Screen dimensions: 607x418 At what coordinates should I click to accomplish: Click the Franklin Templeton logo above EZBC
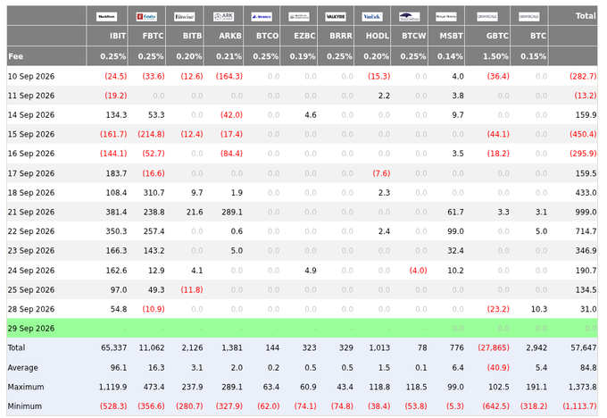pos(299,17)
